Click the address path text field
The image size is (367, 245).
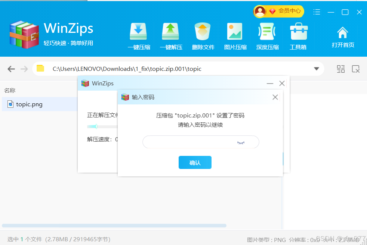127,69
